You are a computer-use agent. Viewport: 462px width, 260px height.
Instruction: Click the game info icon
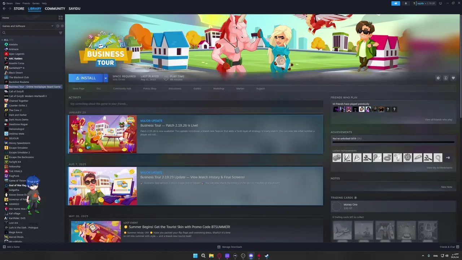click(446, 78)
